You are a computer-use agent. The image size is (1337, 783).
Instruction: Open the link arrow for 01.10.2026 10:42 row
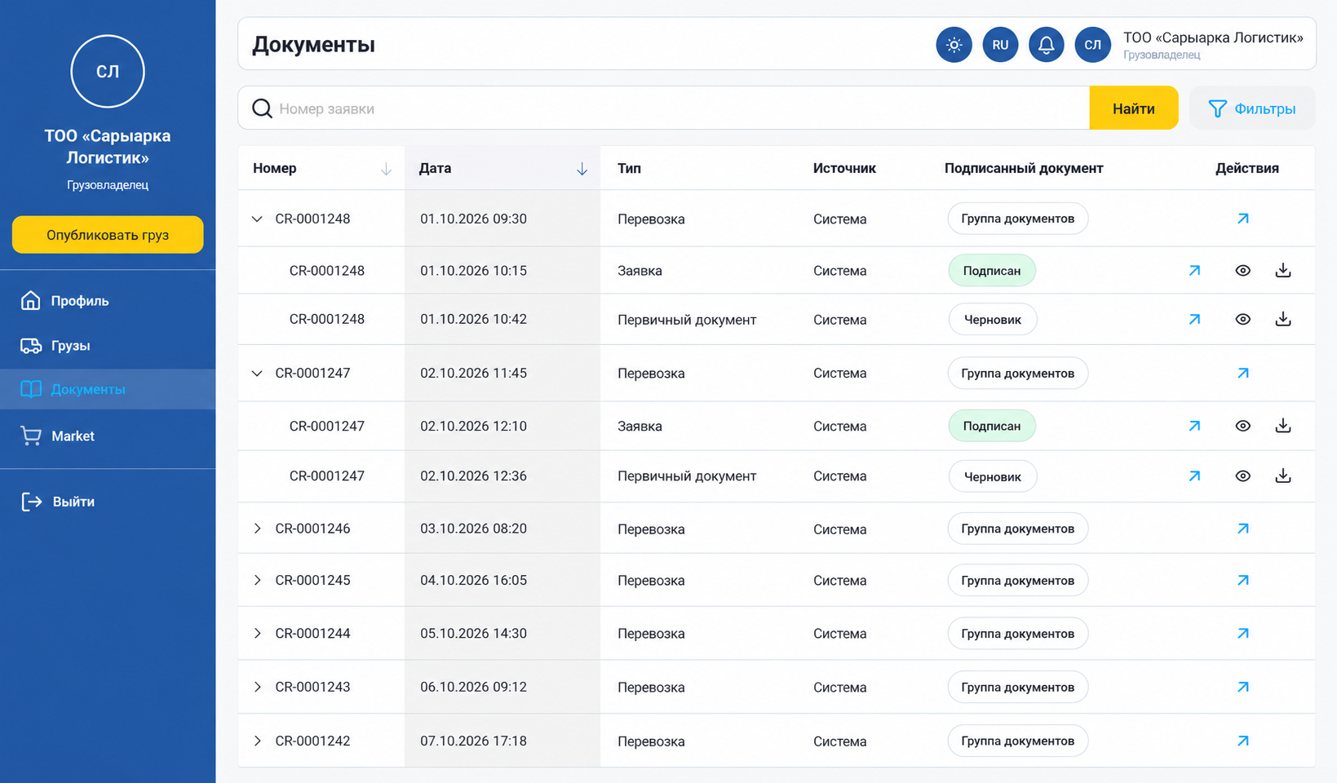(x=1194, y=320)
